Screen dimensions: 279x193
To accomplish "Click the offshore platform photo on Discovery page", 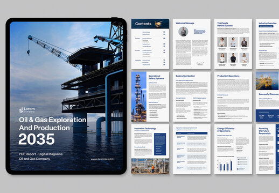I will [267, 81].
